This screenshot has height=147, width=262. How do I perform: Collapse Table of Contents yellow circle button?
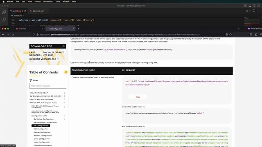tap(66, 72)
